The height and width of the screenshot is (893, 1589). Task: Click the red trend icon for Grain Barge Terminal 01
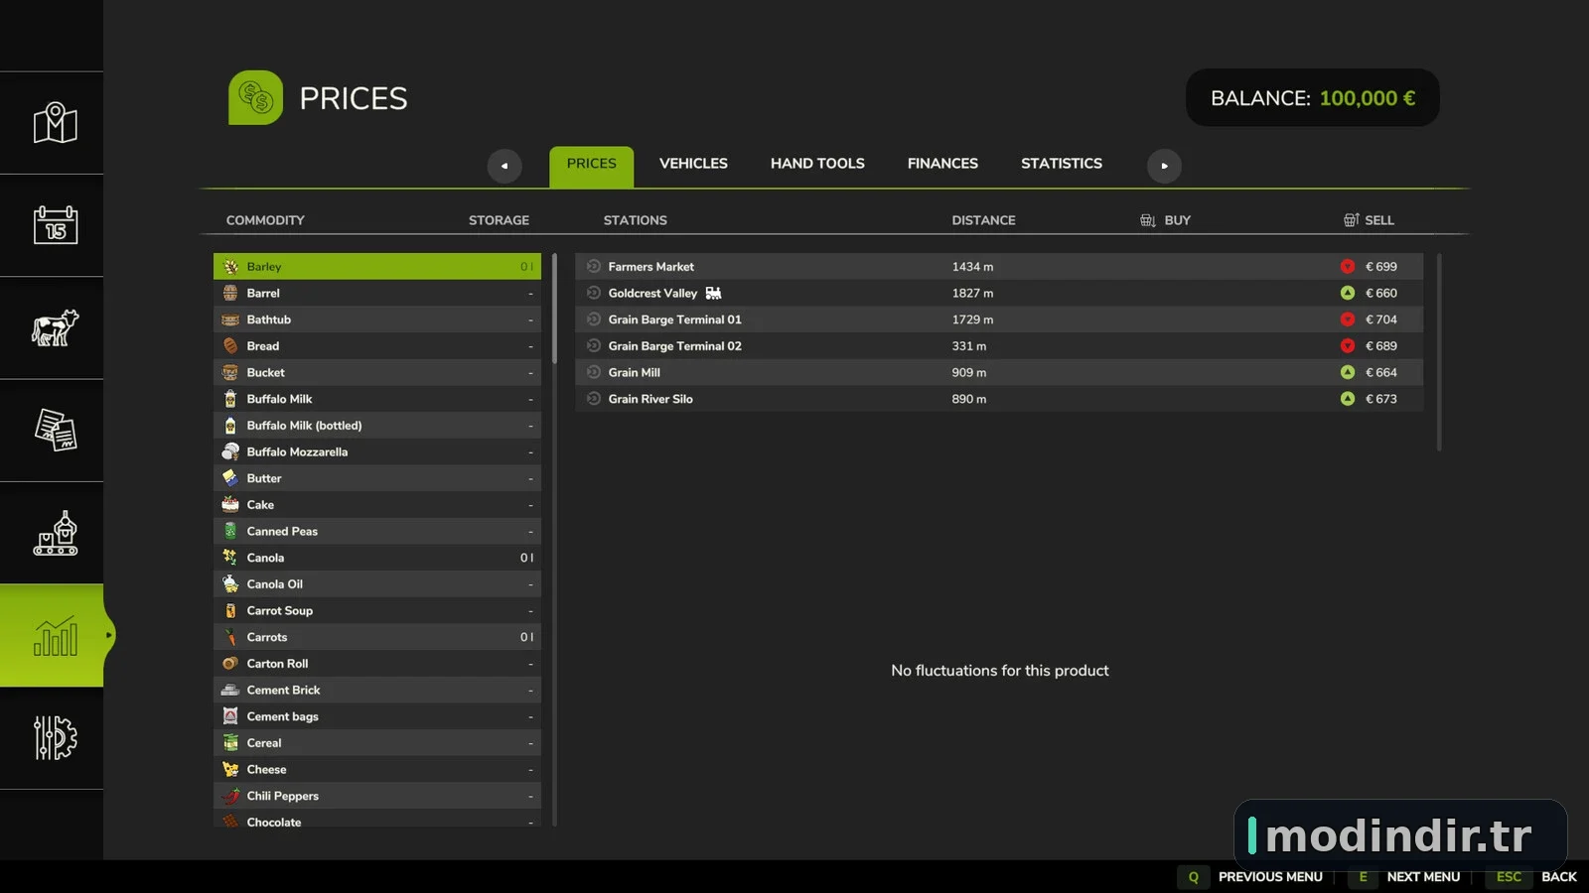[1348, 319]
